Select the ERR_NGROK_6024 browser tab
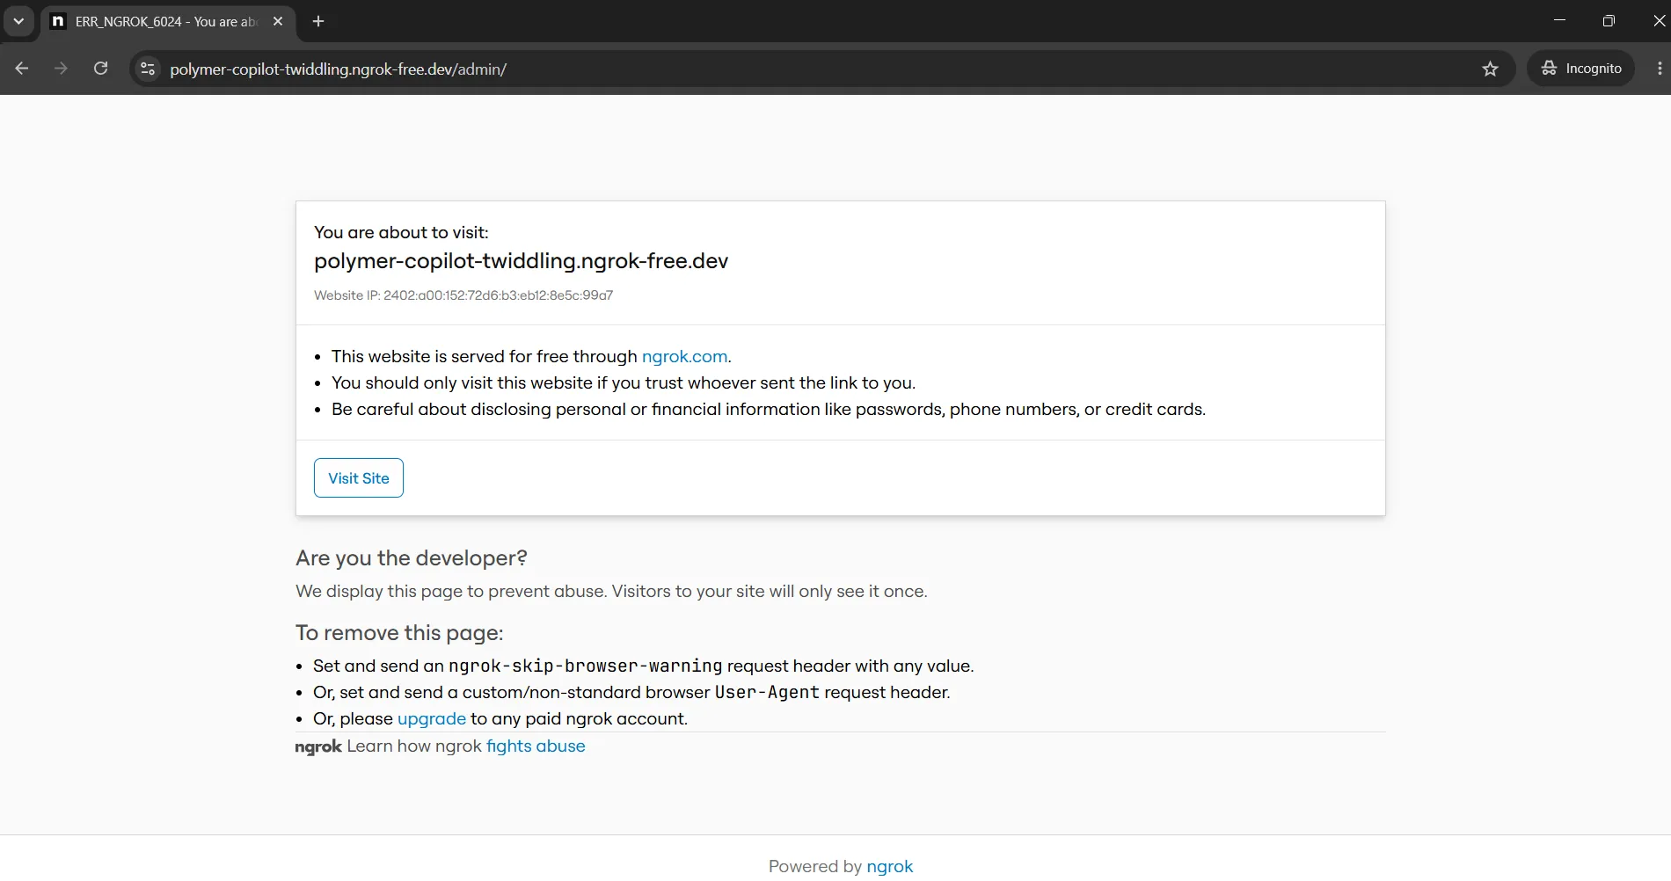 click(x=168, y=21)
